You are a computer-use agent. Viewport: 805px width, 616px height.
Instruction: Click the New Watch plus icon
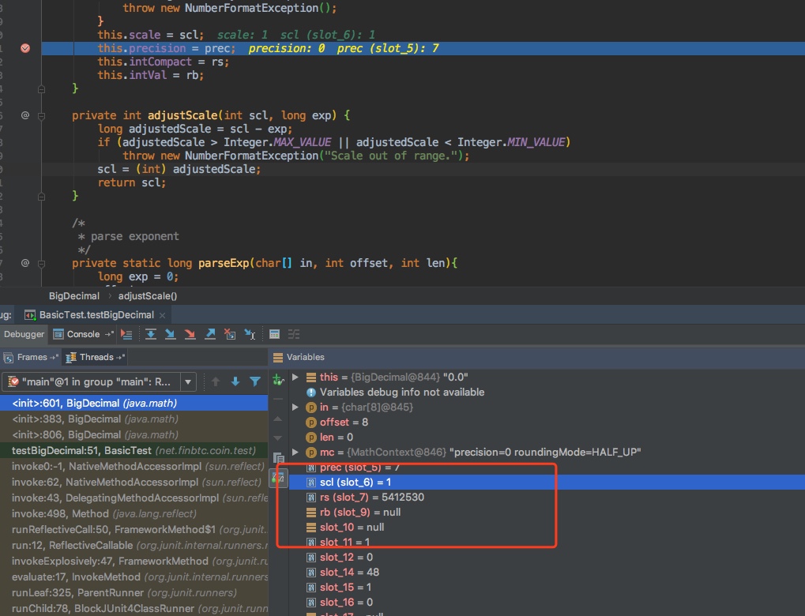(x=278, y=379)
